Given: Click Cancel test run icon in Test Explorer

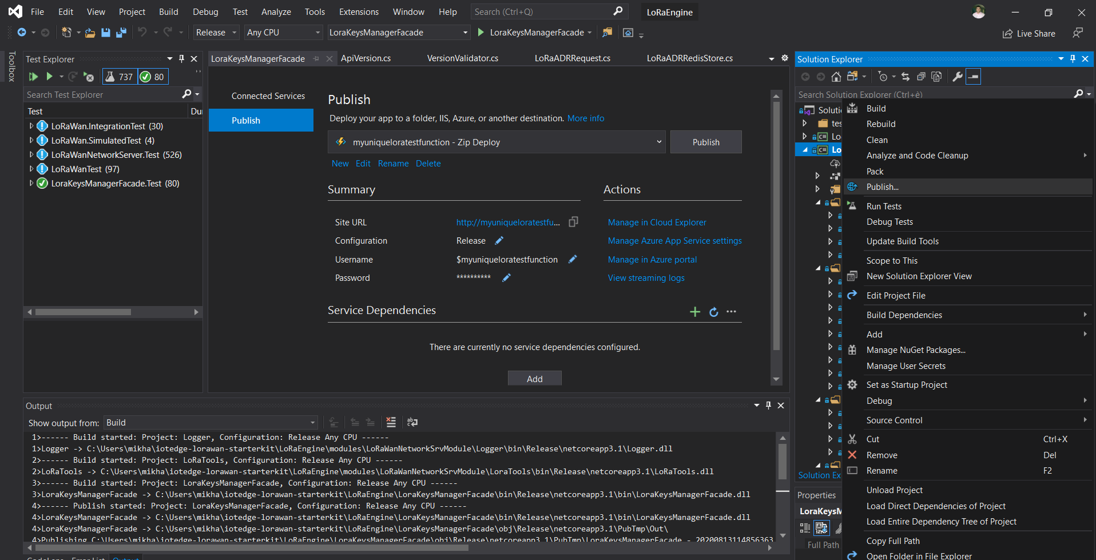Looking at the screenshot, I should (89, 77).
